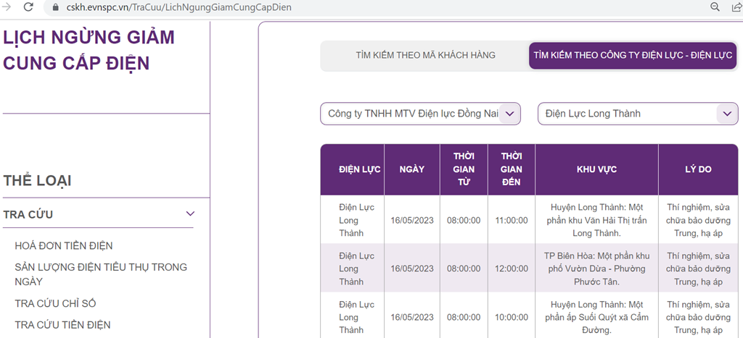Click the LÝ DO column header

pyautogui.click(x=698, y=169)
